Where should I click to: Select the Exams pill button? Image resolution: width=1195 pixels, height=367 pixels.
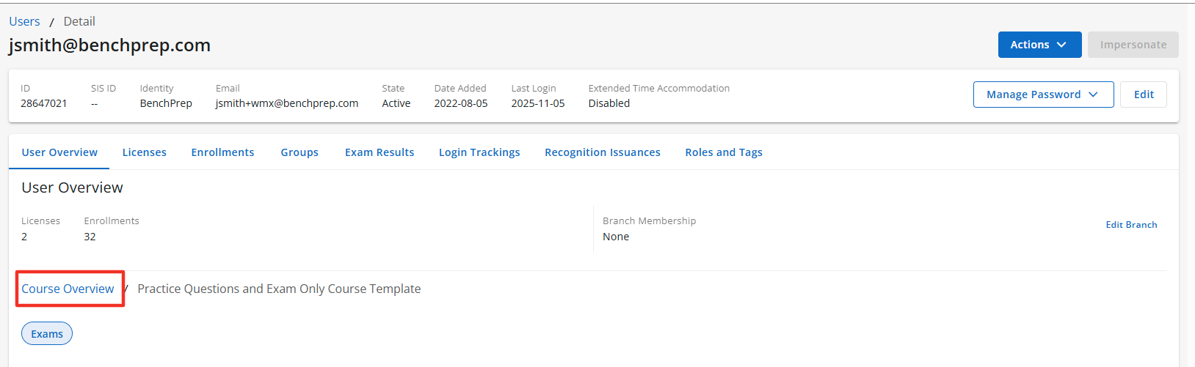click(x=47, y=334)
